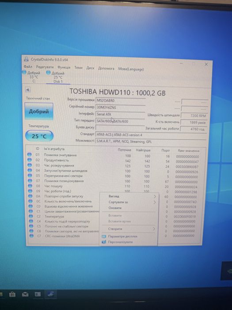Expand the Сортувати за submenu
Screen dimensions: 232x310
click(129, 202)
